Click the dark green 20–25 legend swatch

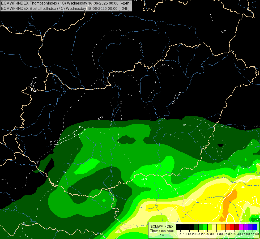pos(196,227)
